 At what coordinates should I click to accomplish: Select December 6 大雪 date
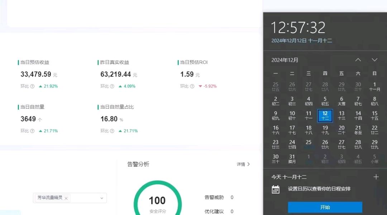(x=341, y=101)
